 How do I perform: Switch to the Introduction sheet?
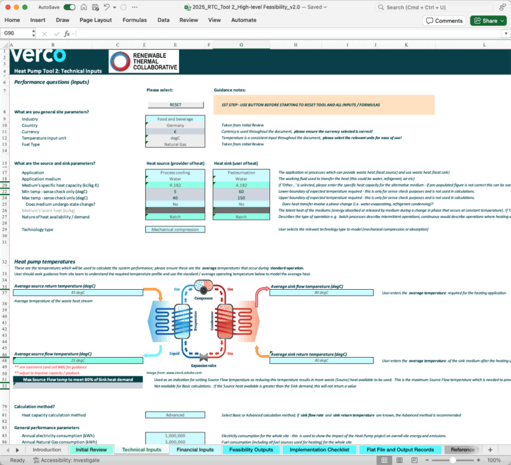(x=47, y=450)
